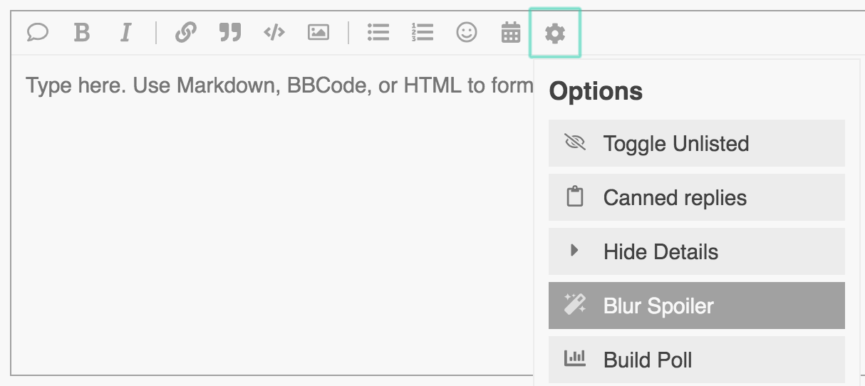Open Build Poll option
Viewport: 865px width, 386px height.
point(696,360)
